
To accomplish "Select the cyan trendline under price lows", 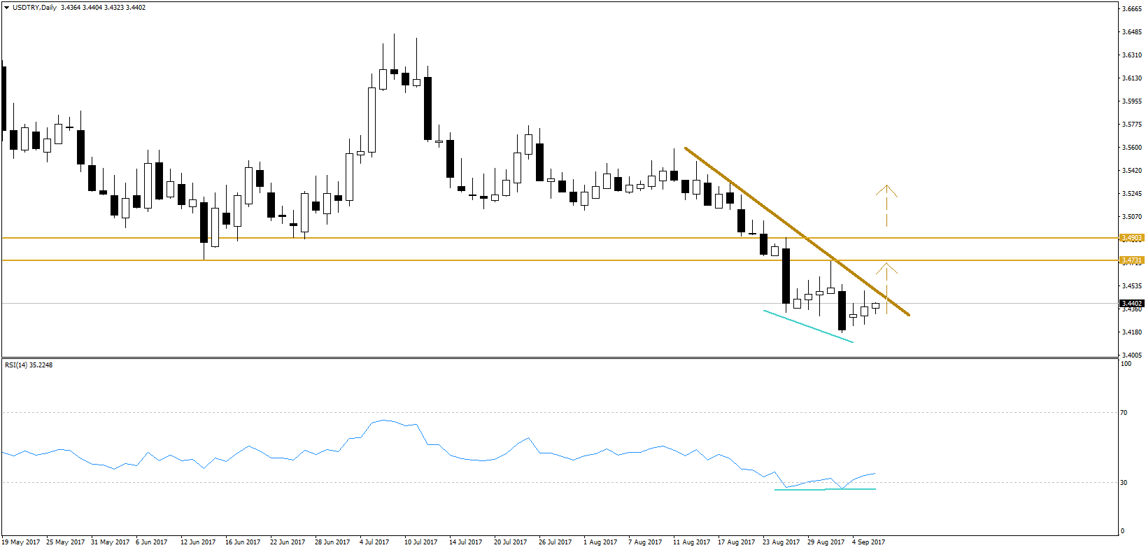I will pyautogui.click(x=808, y=326).
